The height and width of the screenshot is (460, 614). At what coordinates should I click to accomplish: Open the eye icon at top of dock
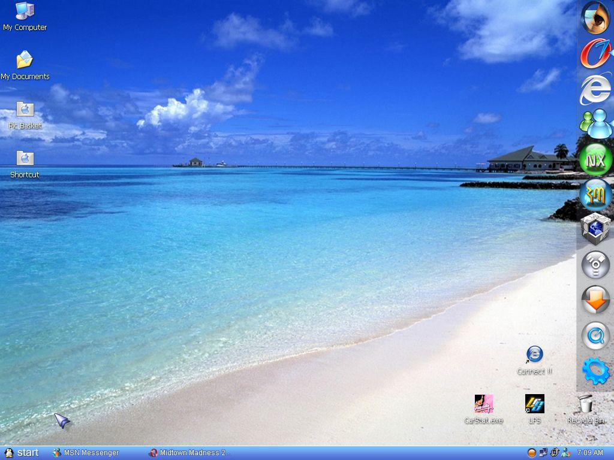(595, 18)
